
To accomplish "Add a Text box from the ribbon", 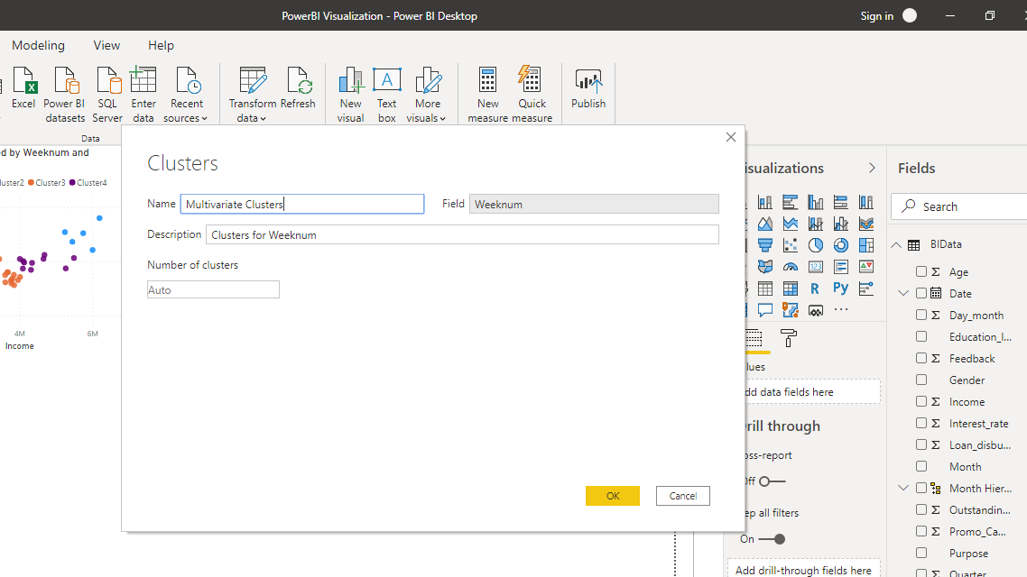I will tap(387, 95).
